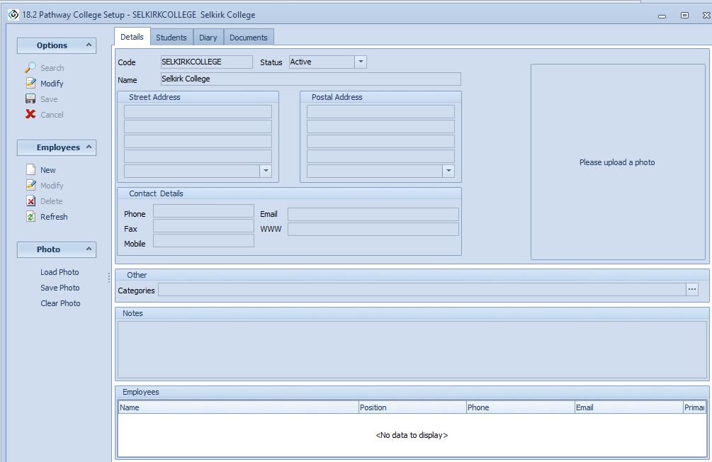Click the Clear Photo link

tap(60, 303)
